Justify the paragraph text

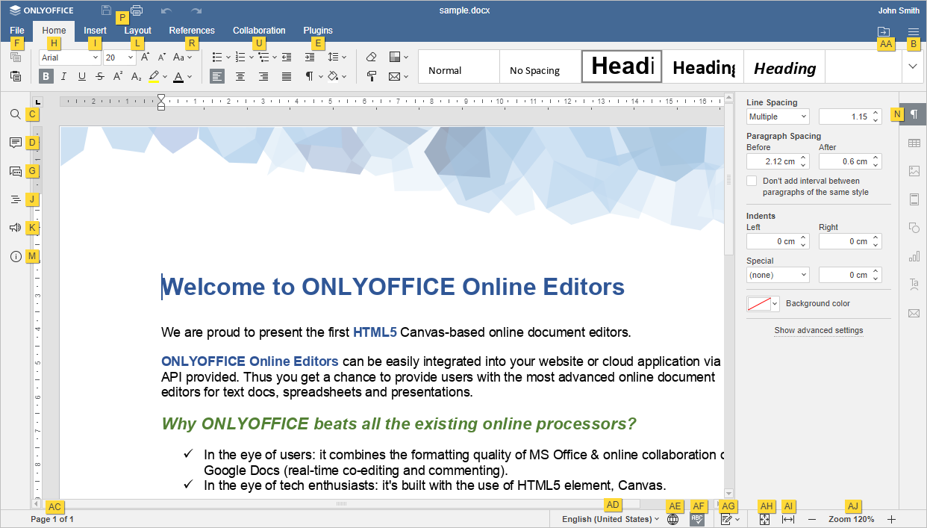[287, 75]
